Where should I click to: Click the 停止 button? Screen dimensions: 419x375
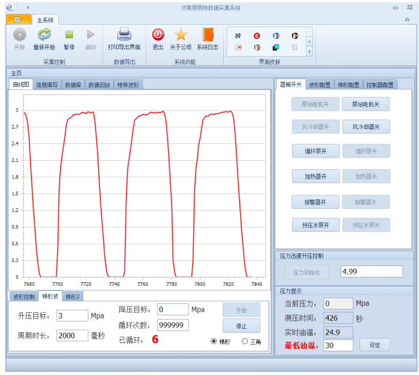click(x=241, y=326)
